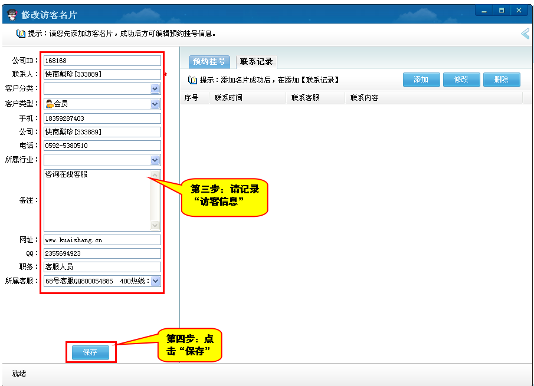Click the 手机 number input field
The height and width of the screenshot is (386, 534).
(x=102, y=118)
